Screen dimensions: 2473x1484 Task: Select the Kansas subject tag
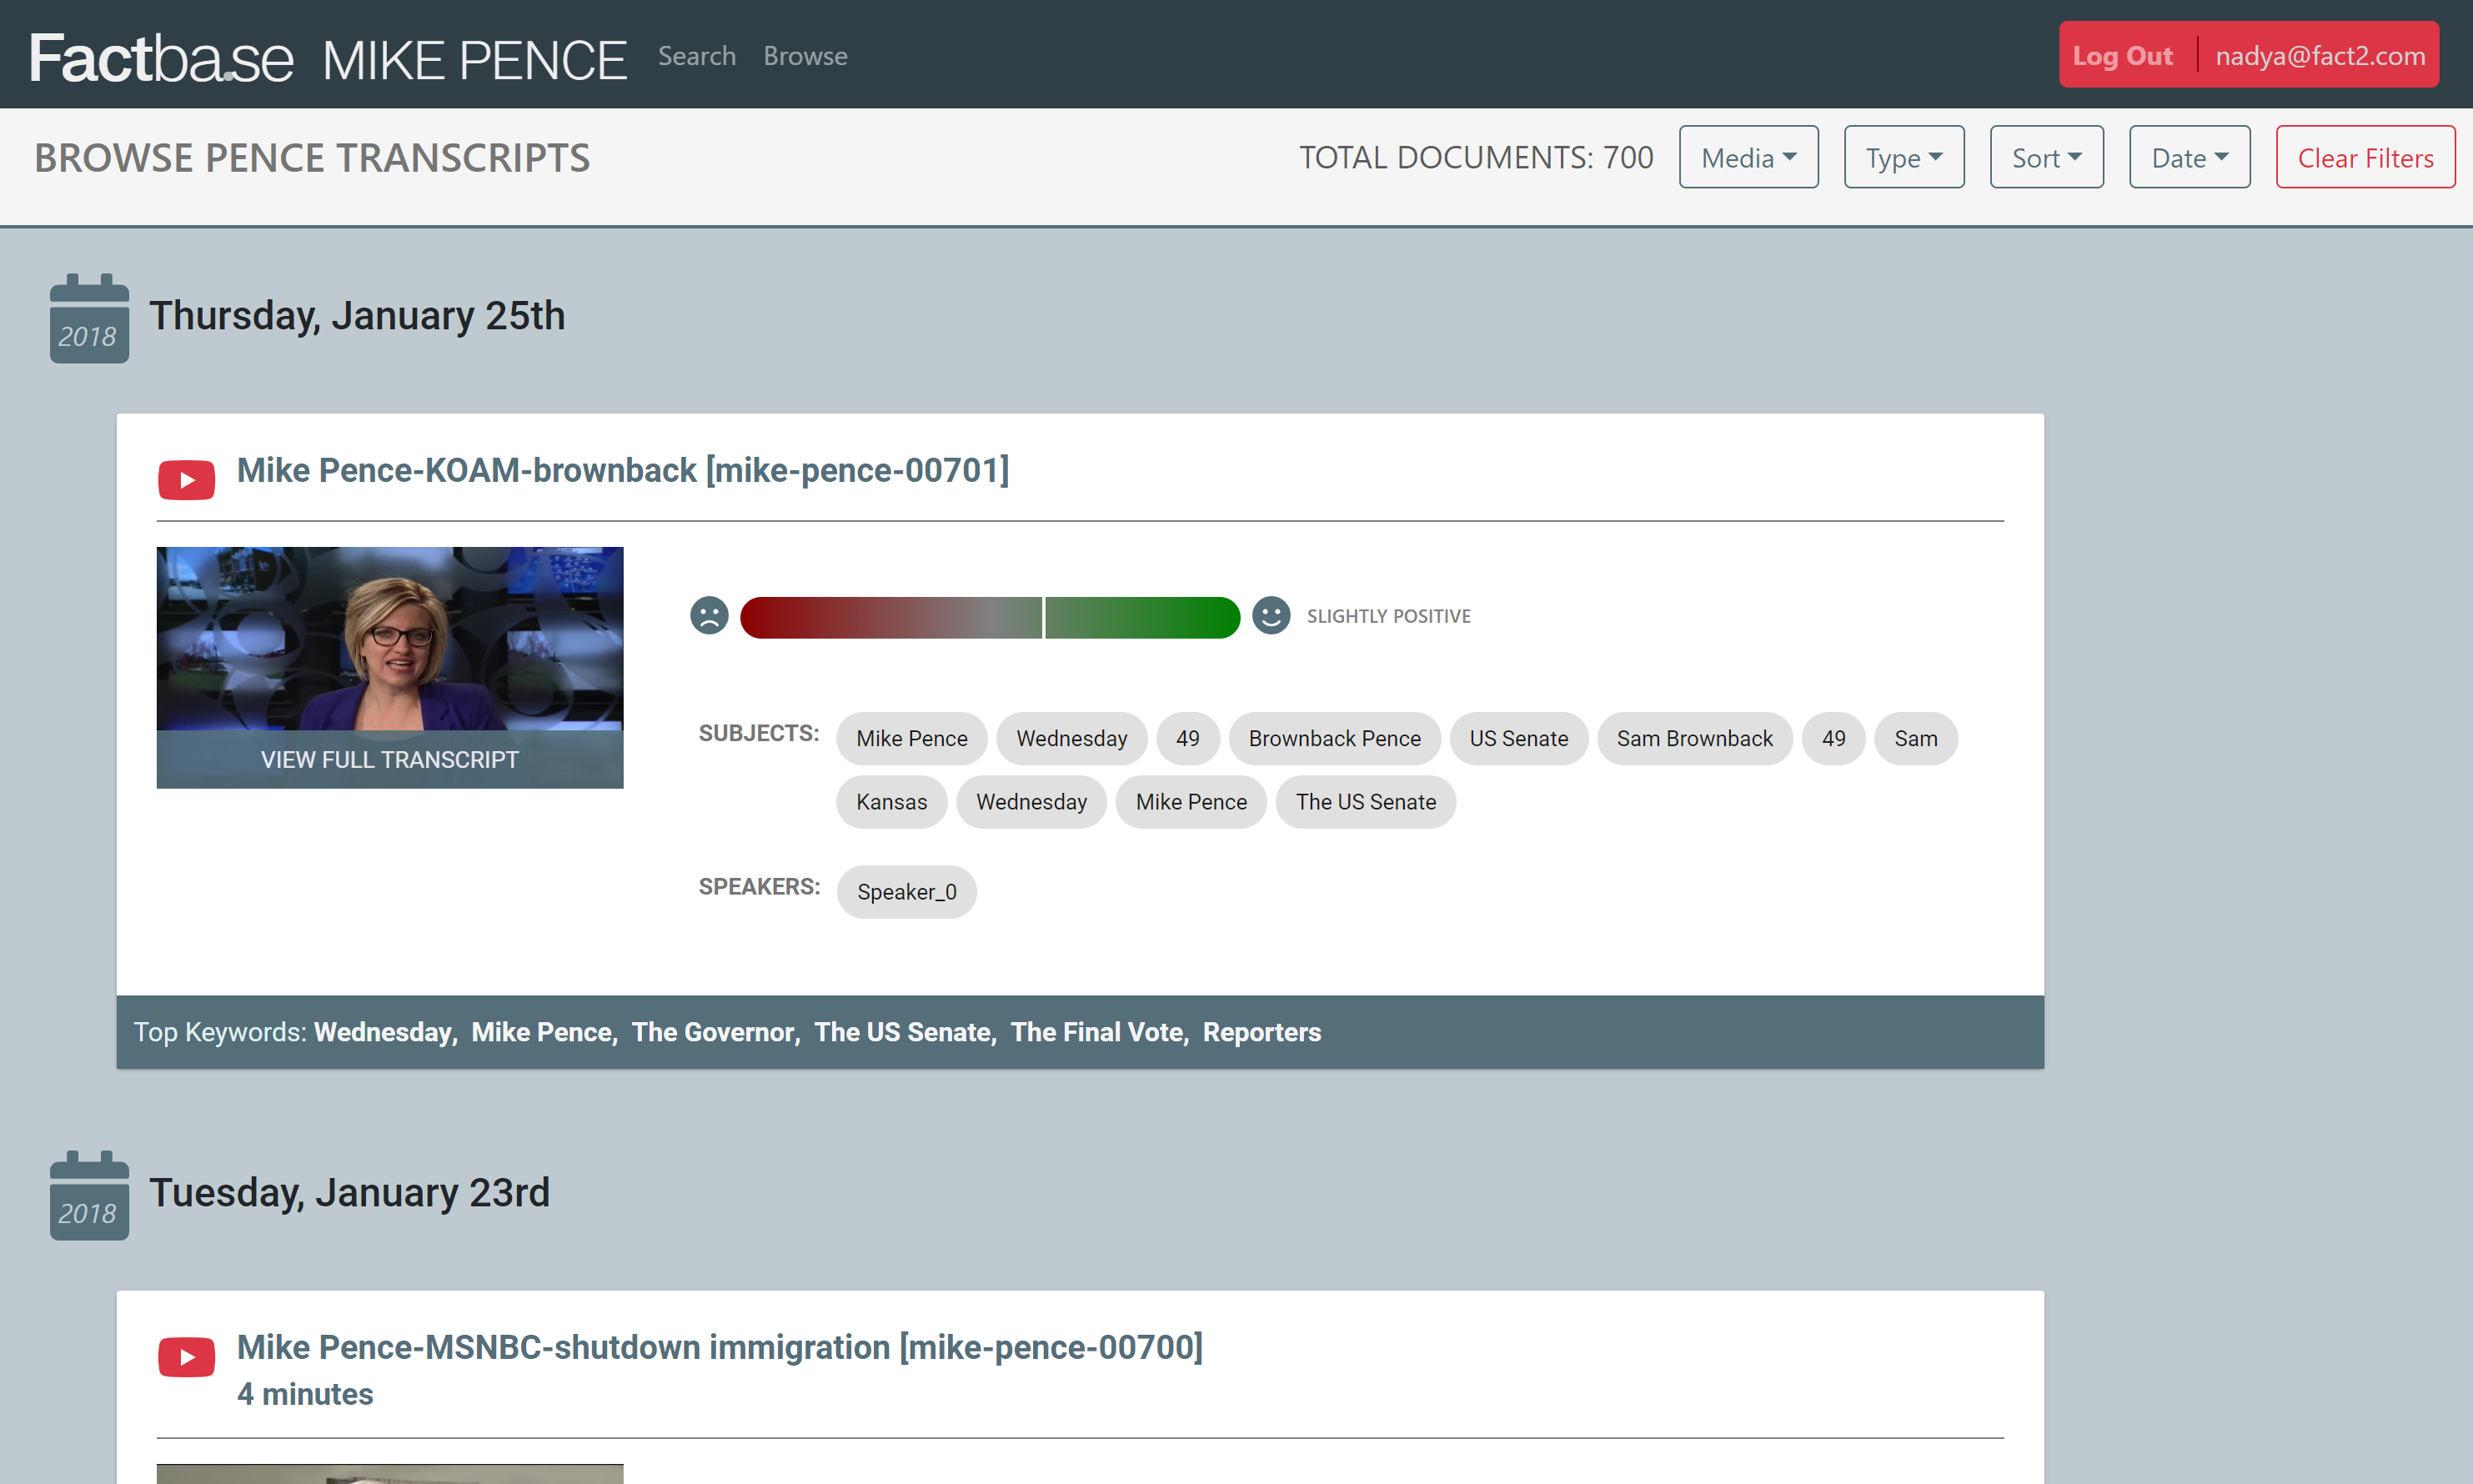[891, 802]
